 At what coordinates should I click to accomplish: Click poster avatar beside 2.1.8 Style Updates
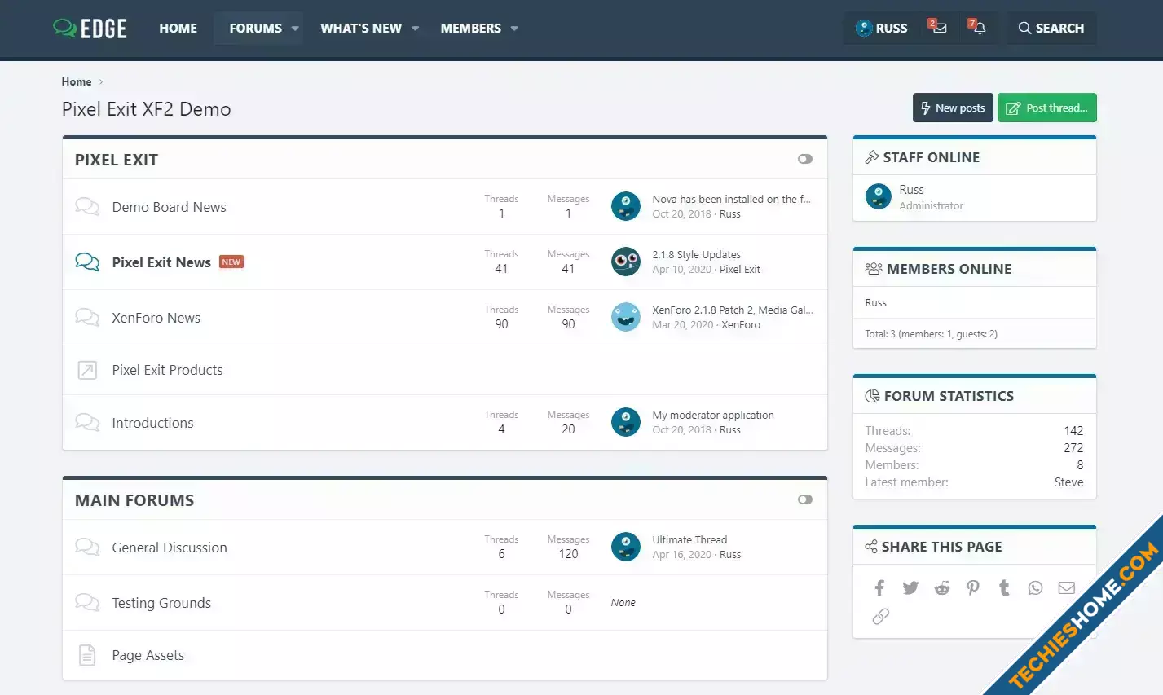click(626, 262)
